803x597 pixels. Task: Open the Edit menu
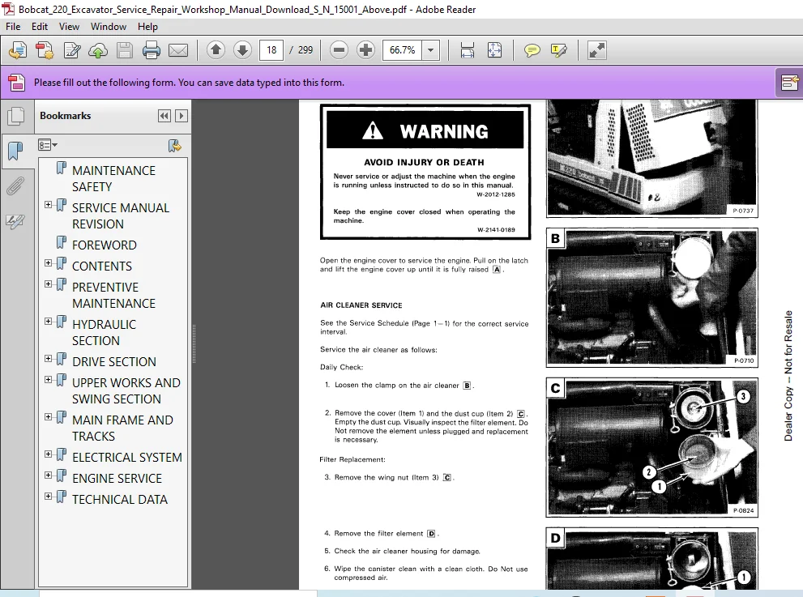[40, 27]
